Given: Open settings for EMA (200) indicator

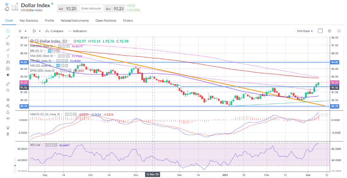Looking at the screenshot, I should click(x=65, y=71).
